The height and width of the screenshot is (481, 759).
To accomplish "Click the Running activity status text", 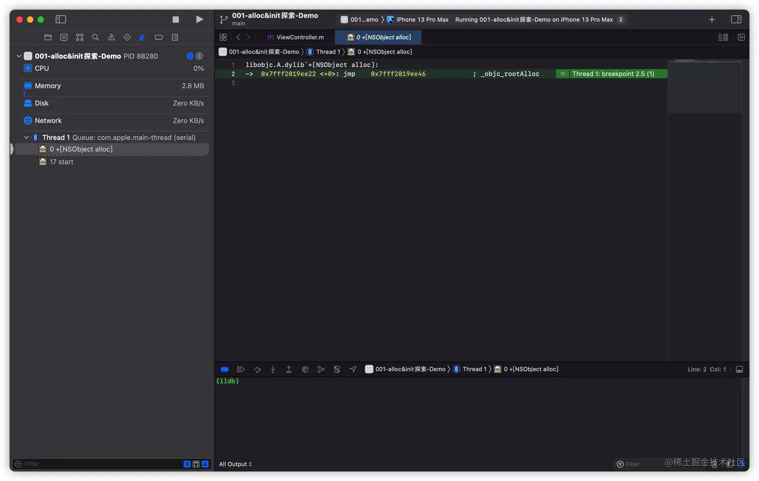I will point(534,20).
